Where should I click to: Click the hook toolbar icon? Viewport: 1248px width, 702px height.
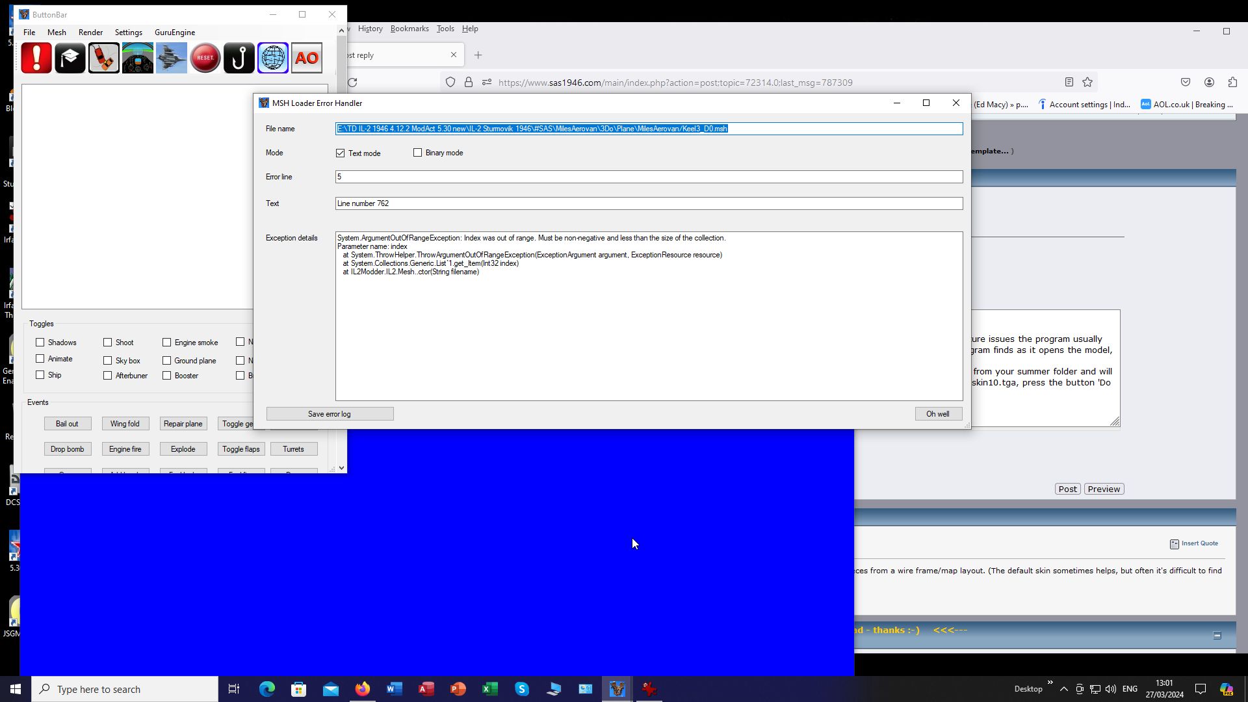[x=239, y=58]
